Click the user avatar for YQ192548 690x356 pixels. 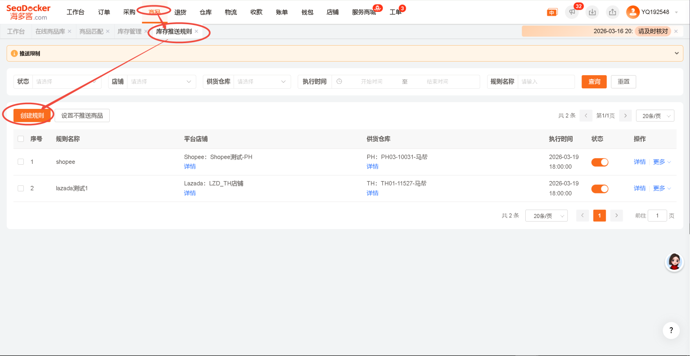(632, 12)
